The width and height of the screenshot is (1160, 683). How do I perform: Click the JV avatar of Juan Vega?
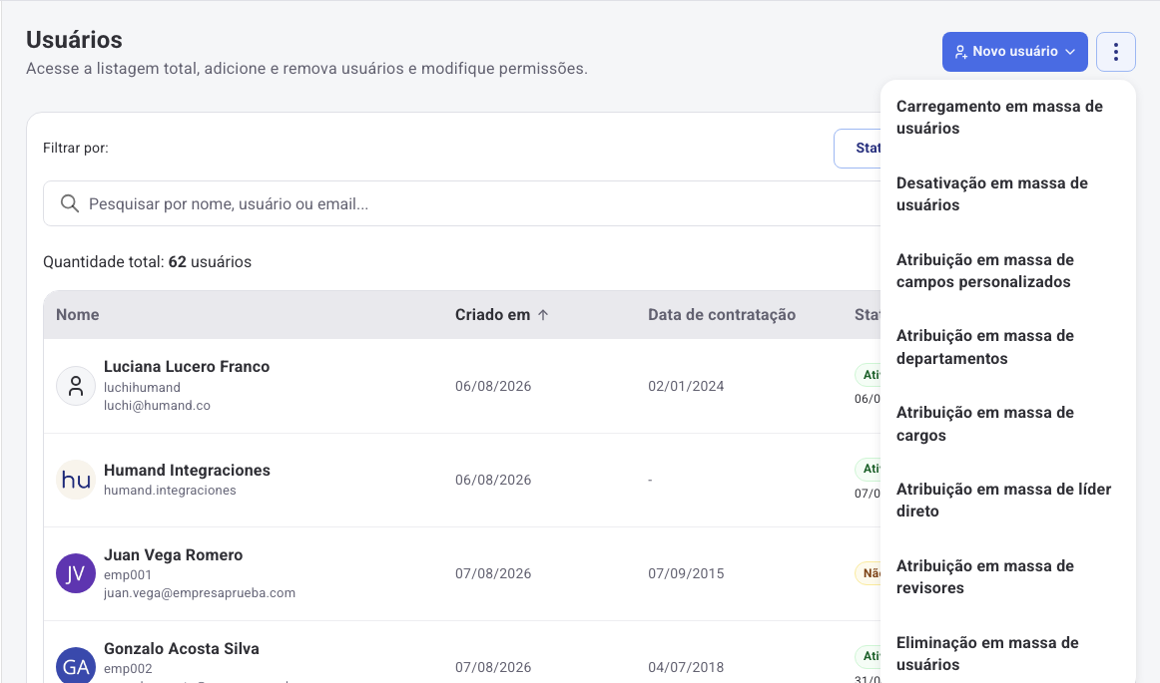(x=76, y=573)
